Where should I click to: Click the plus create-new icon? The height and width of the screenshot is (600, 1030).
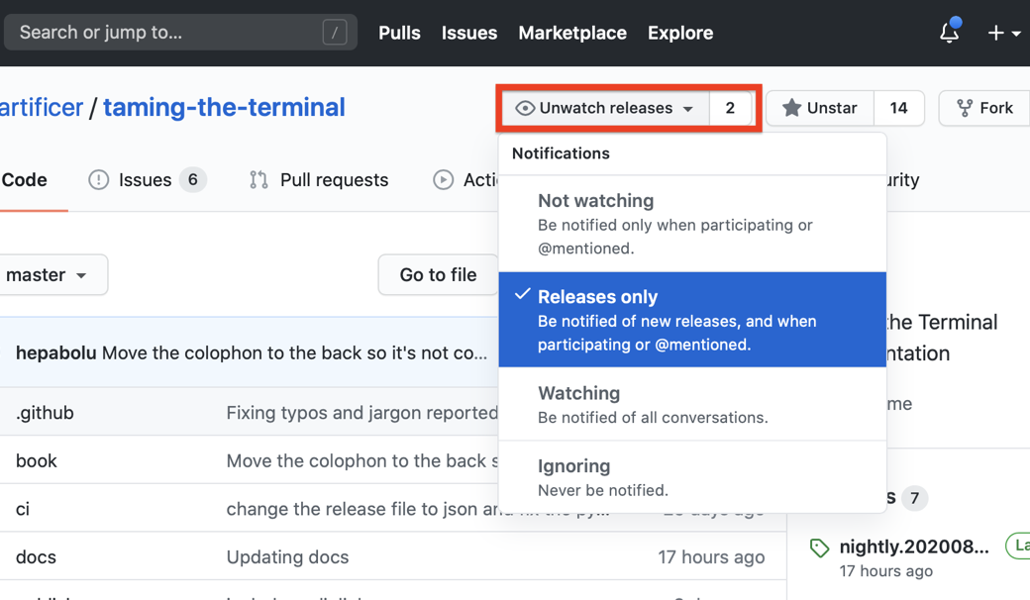[996, 33]
